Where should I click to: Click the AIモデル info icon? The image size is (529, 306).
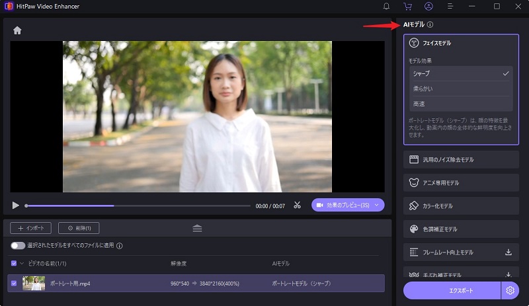click(x=430, y=24)
